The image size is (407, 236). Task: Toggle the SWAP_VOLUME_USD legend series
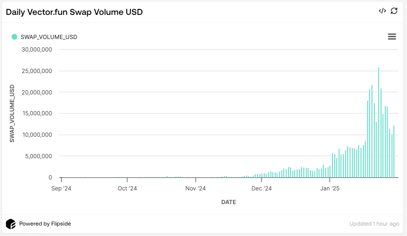point(49,37)
